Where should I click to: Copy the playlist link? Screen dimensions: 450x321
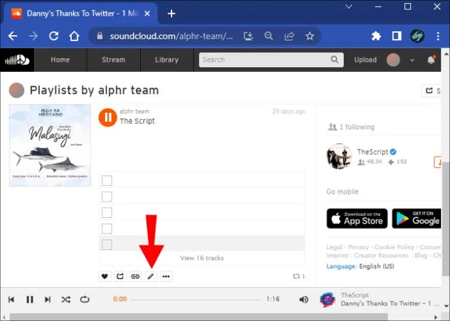pyautogui.click(x=135, y=276)
